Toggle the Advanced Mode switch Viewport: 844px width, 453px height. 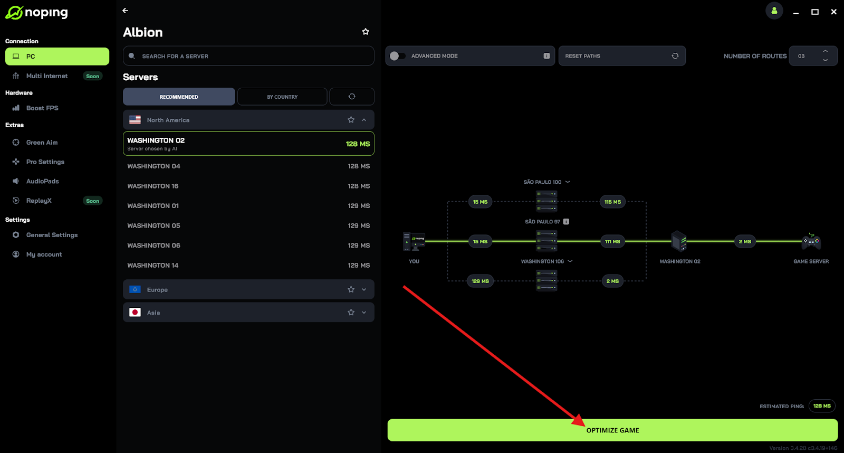pyautogui.click(x=398, y=56)
